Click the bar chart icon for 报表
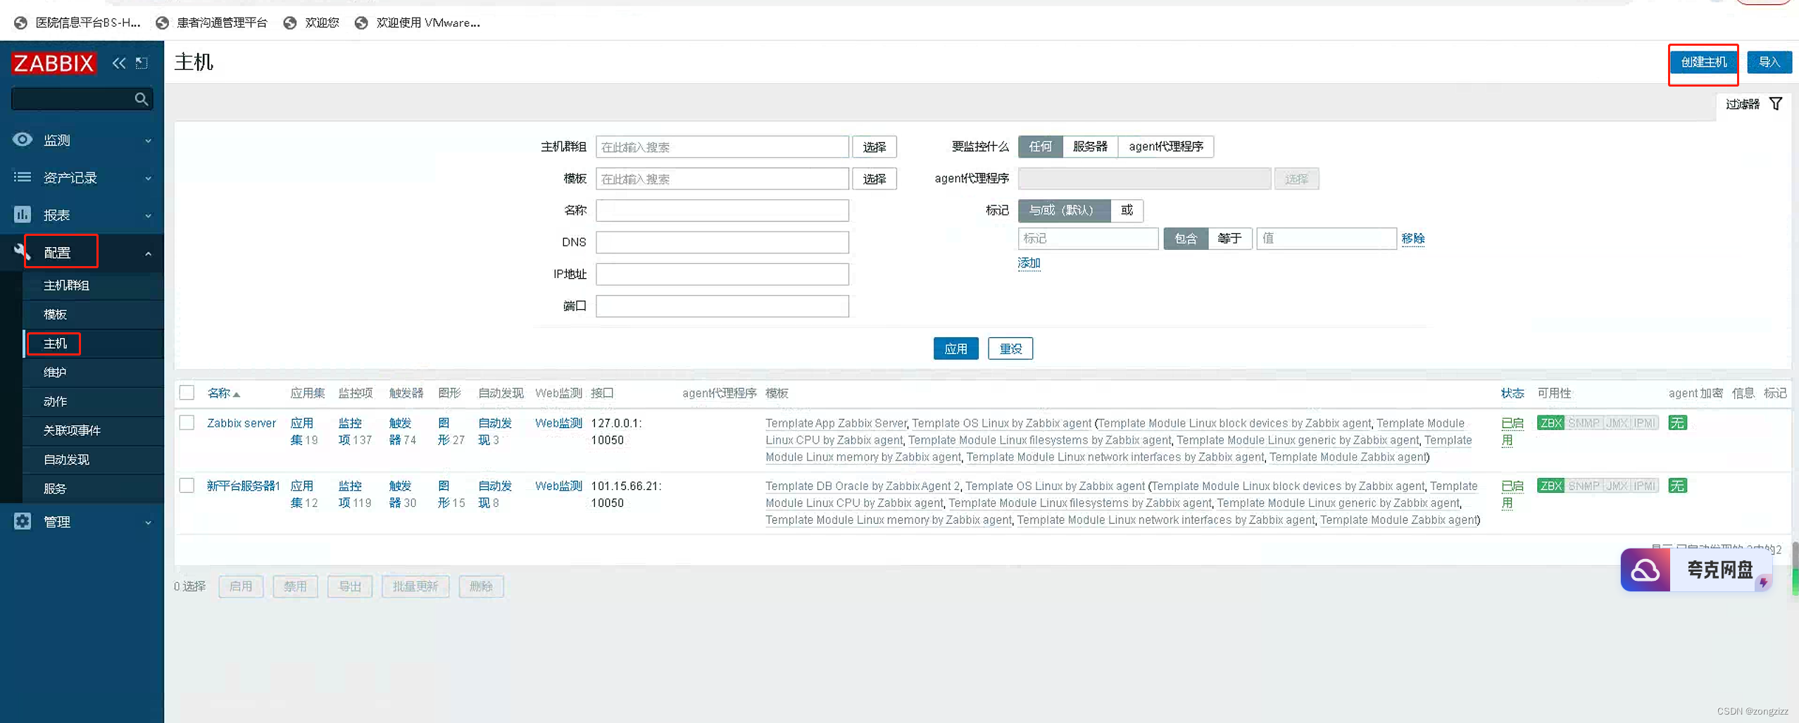Screen dimensions: 1799x723 coord(23,214)
